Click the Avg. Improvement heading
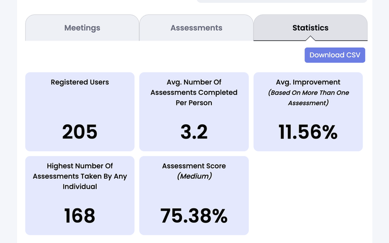The image size is (389, 243). tap(308, 82)
